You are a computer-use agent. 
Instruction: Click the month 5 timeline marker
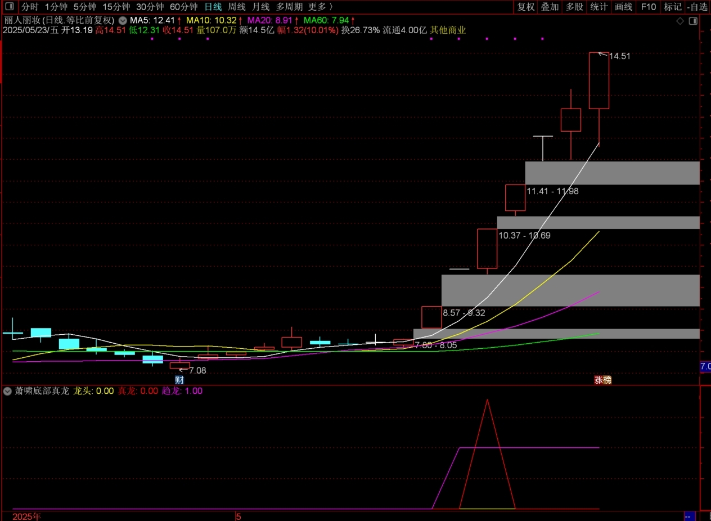point(238,516)
